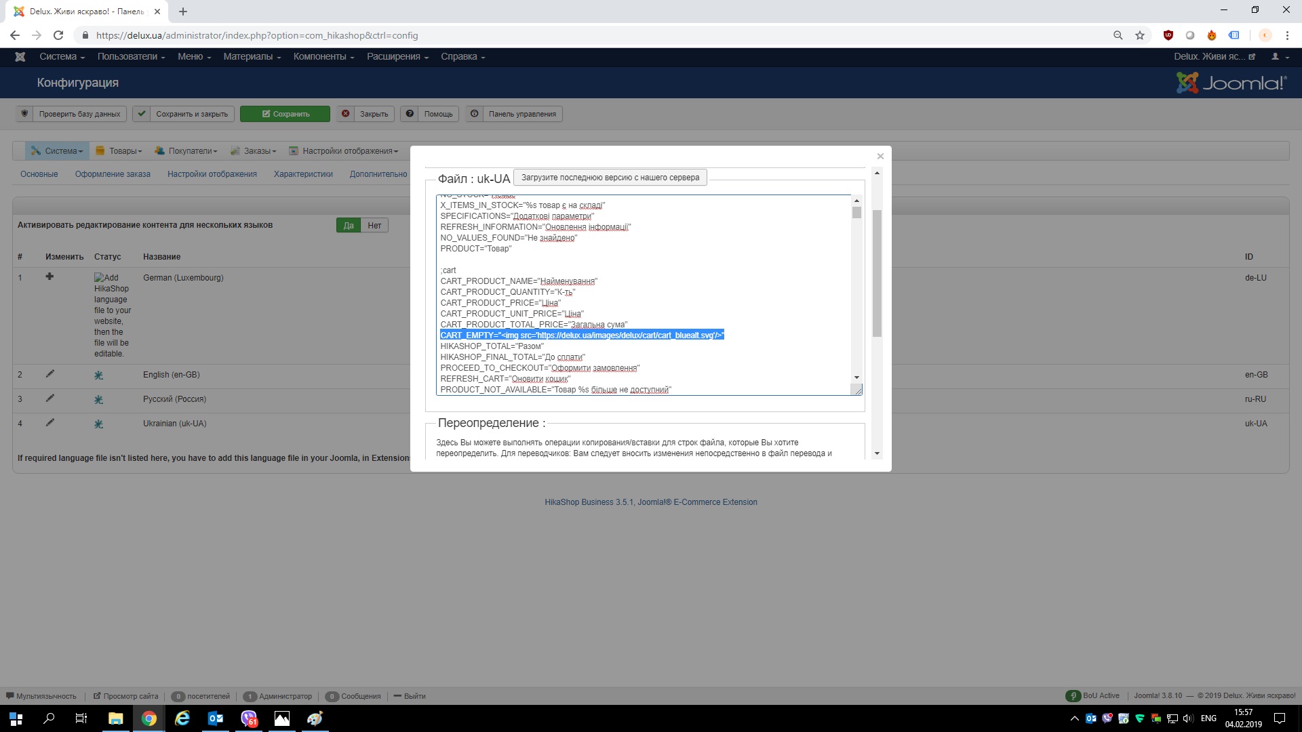The width and height of the screenshot is (1302, 732).
Task: Click the green Сохранить button
Action: (285, 114)
